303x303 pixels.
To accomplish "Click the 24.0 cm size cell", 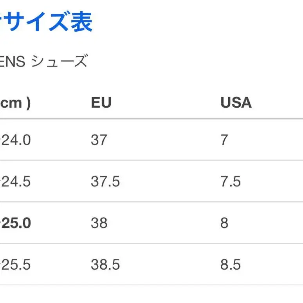I will pos(16,140).
